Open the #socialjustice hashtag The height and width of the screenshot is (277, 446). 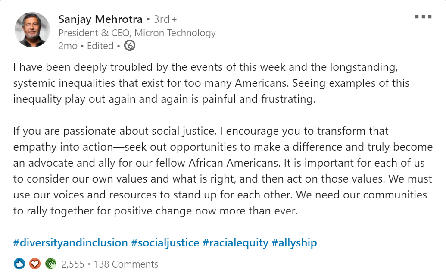[165, 243]
